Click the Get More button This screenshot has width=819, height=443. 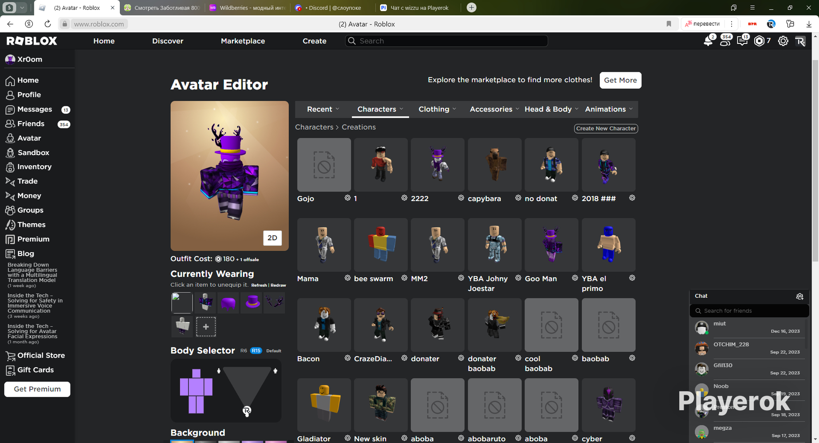(x=620, y=80)
